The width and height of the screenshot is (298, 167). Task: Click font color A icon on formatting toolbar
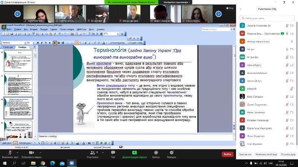pyautogui.click(x=104, y=43)
